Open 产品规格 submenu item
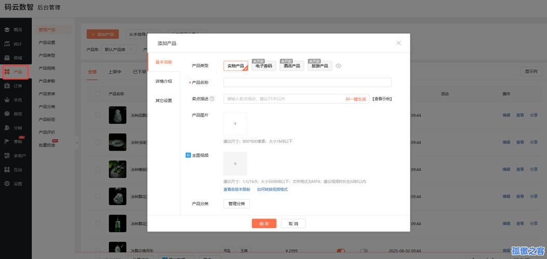This screenshot has width=547, height=259. 47,68
